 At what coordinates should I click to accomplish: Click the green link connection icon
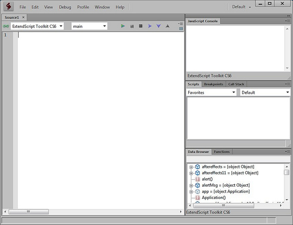coord(6,26)
